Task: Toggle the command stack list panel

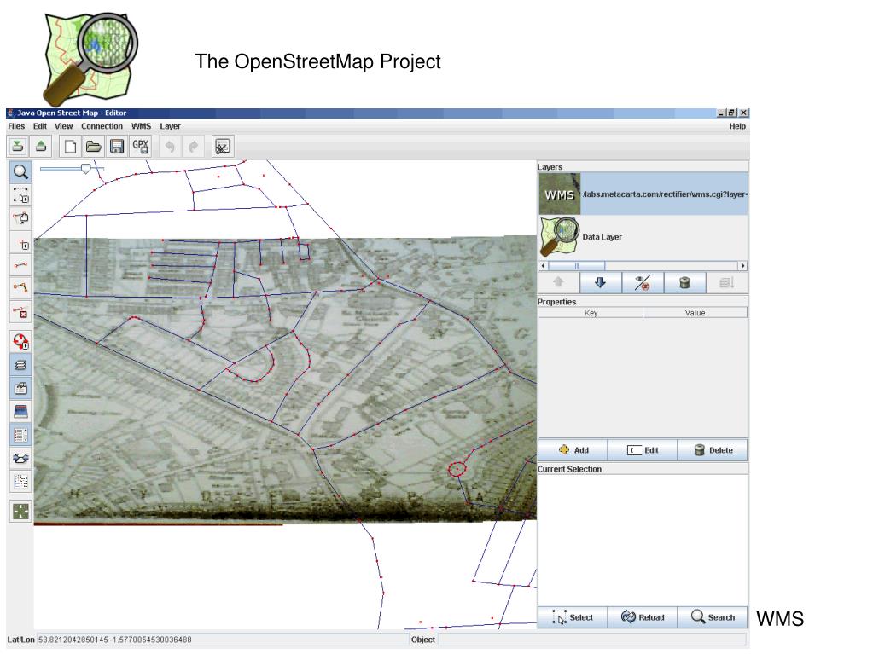Action: pos(20,482)
